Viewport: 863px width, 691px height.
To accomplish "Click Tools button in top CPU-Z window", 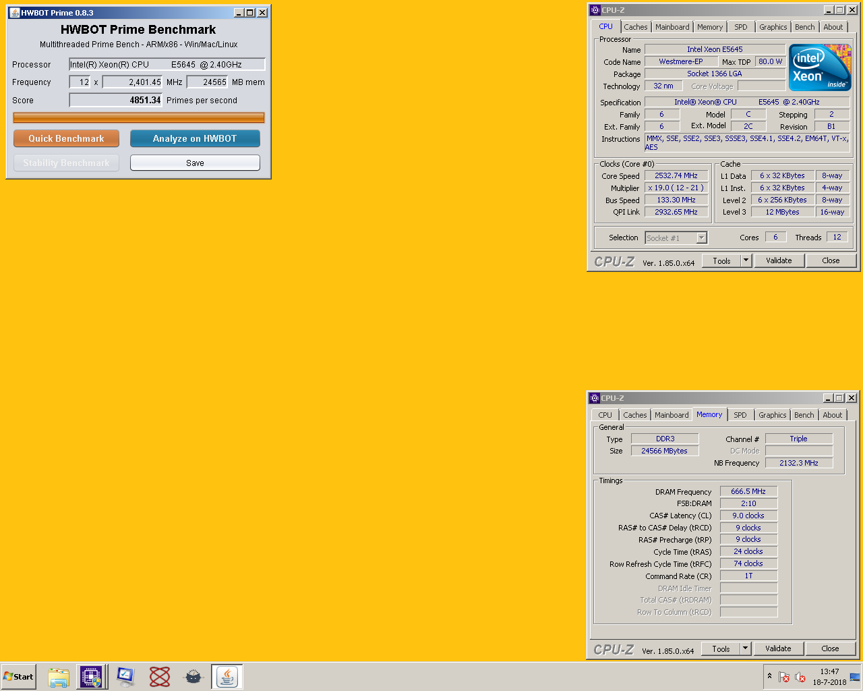I will coord(721,260).
